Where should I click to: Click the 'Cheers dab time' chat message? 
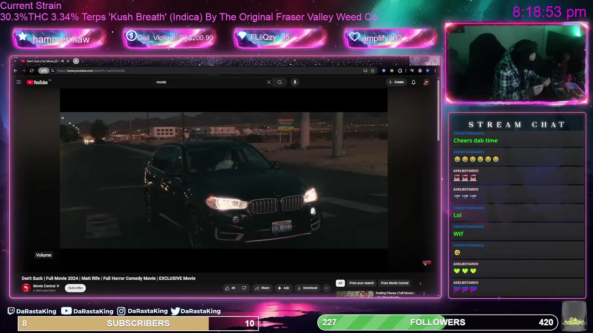(x=475, y=141)
